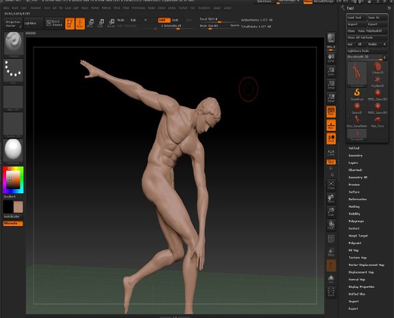
Task: Toggle Perspective view button
Action: pyautogui.click(x=331, y=112)
